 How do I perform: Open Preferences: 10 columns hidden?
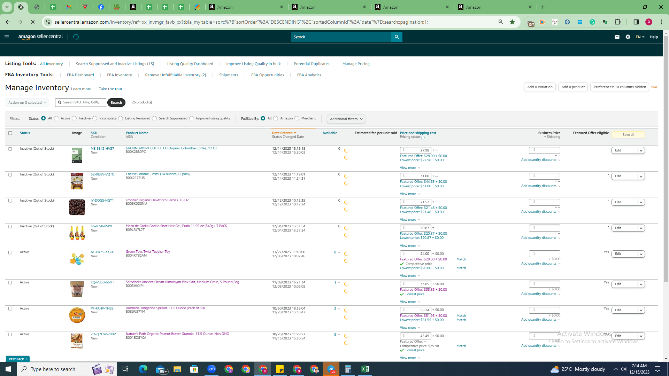pos(620,87)
